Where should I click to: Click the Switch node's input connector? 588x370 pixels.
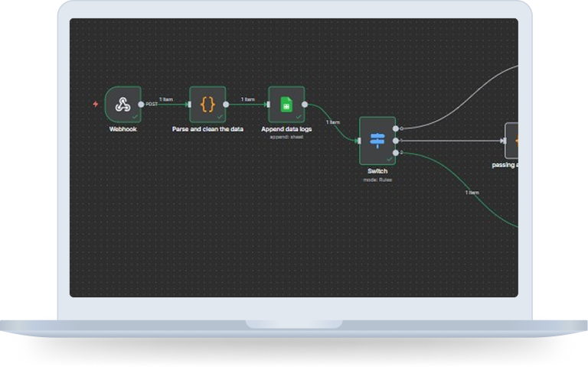point(358,141)
